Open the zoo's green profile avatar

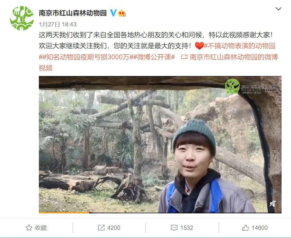pos(22,18)
